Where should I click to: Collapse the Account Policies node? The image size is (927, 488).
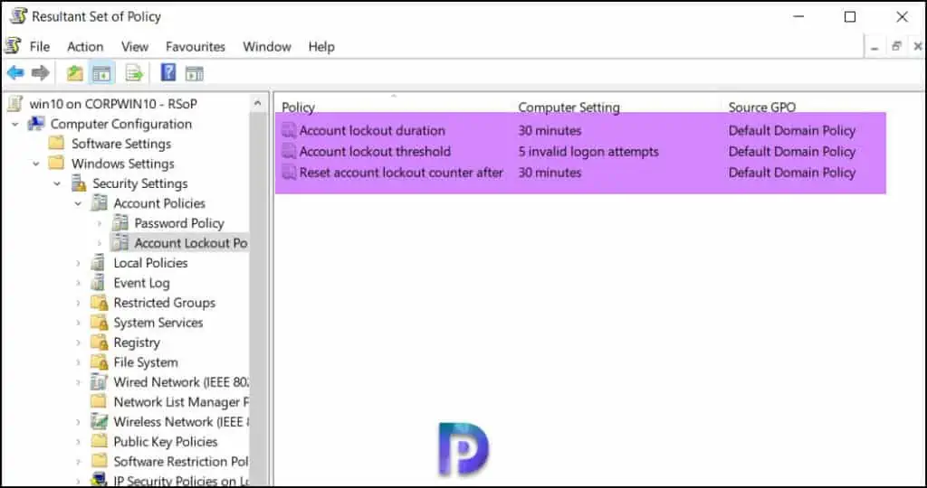78,203
